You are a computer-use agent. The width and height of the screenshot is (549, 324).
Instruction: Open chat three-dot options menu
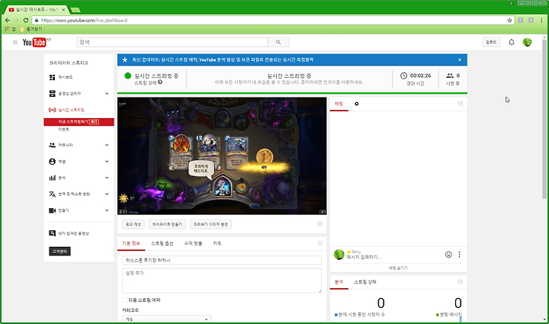click(459, 255)
